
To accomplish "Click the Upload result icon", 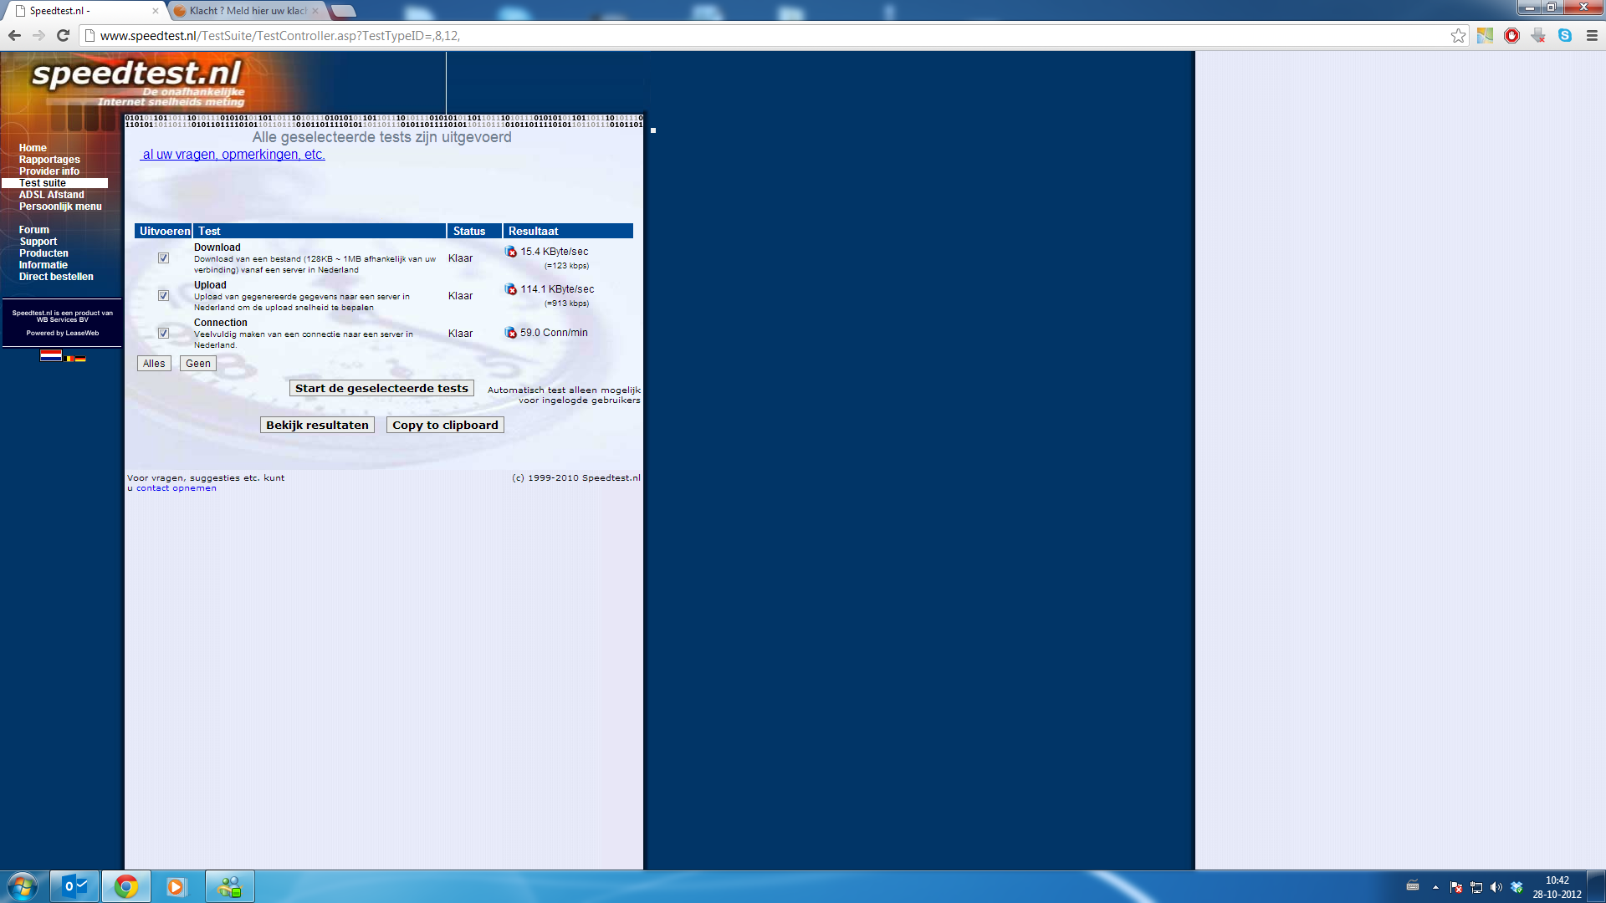I will click(511, 289).
